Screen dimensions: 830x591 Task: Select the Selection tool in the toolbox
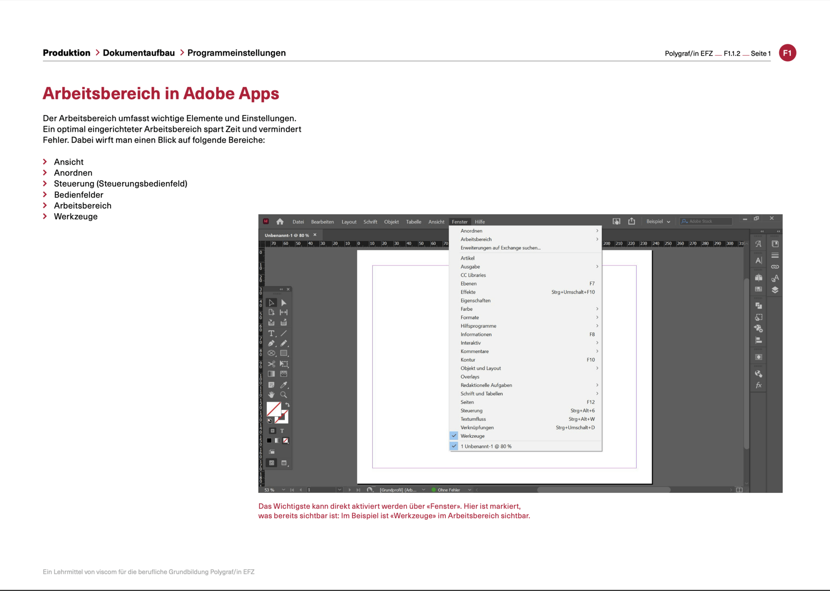coord(271,303)
